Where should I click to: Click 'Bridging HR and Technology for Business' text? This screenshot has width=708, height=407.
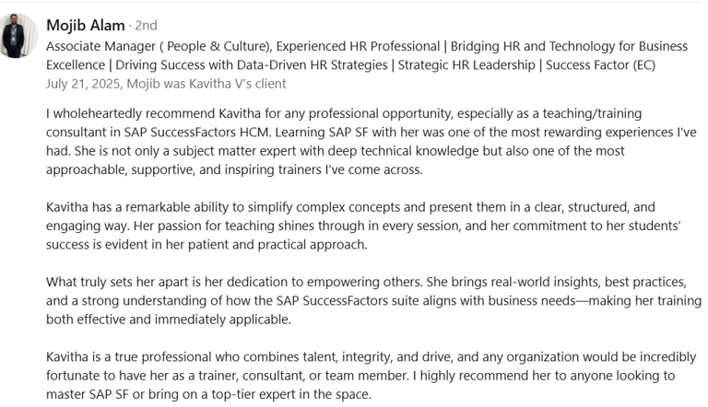pyautogui.click(x=569, y=46)
